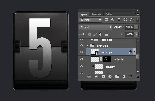Image resolution: width=155 pixels, height=101 pixels.
Task: Switch to the Paths tab
Action: coord(109,14)
